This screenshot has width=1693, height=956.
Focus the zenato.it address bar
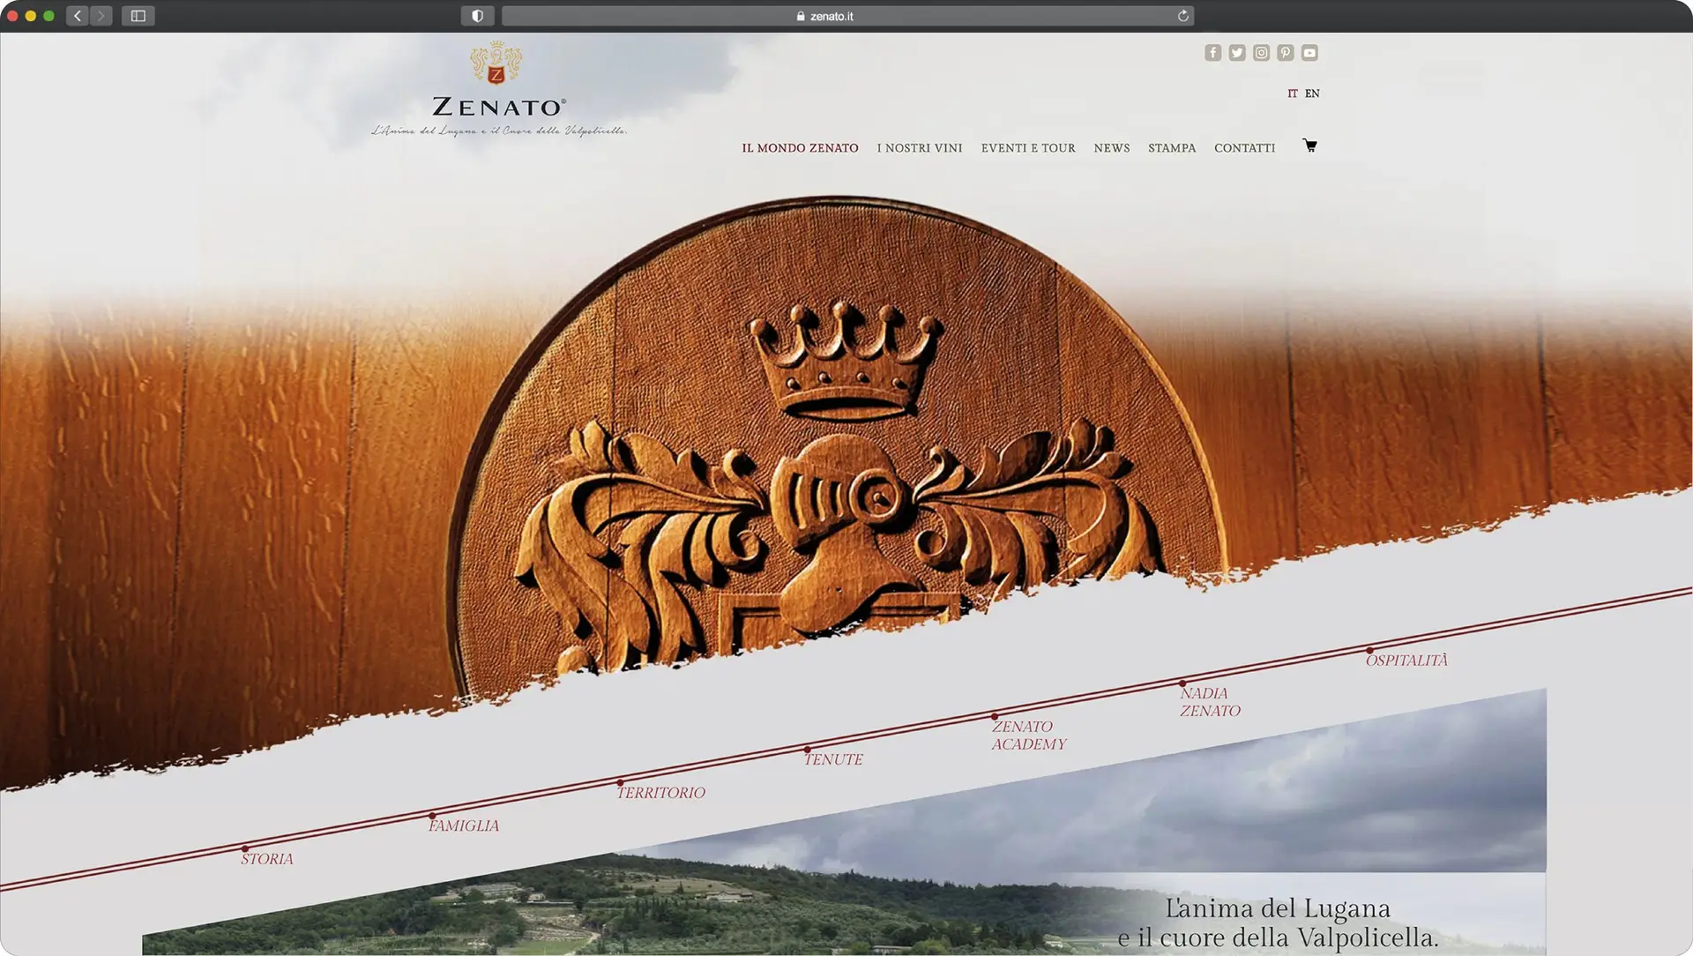coord(847,16)
